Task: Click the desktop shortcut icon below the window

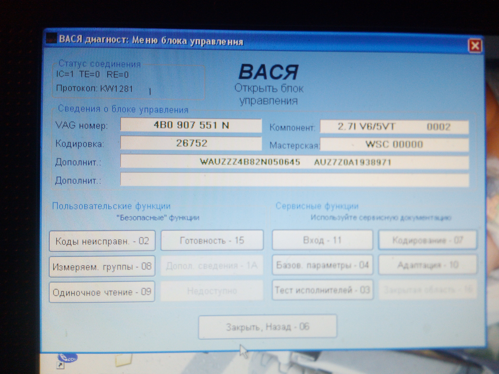Action: click(x=67, y=360)
